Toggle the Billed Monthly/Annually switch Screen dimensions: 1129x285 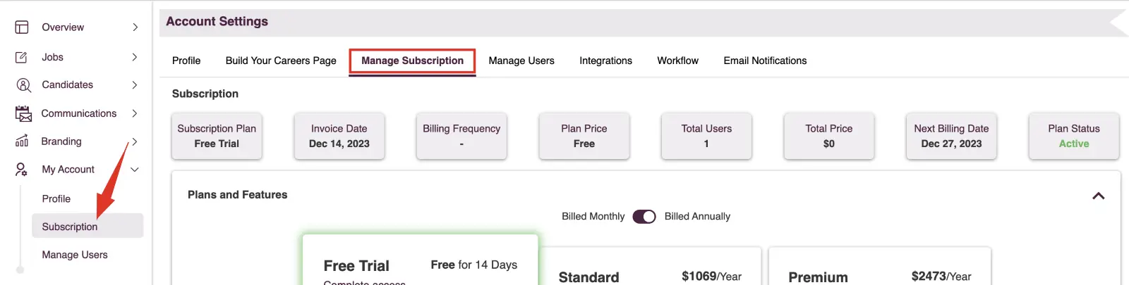click(x=644, y=217)
